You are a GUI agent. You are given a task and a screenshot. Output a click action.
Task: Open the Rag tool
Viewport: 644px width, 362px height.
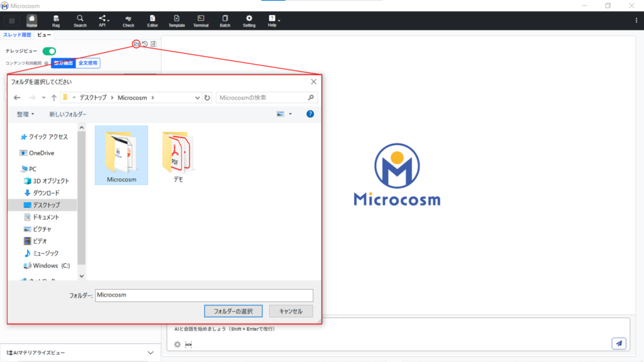coord(56,21)
